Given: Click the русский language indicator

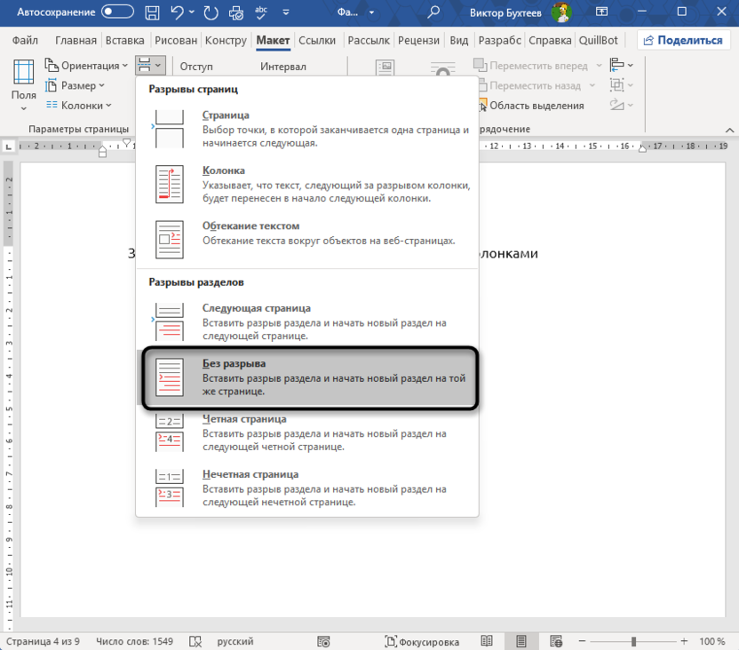Looking at the screenshot, I should tap(235, 641).
